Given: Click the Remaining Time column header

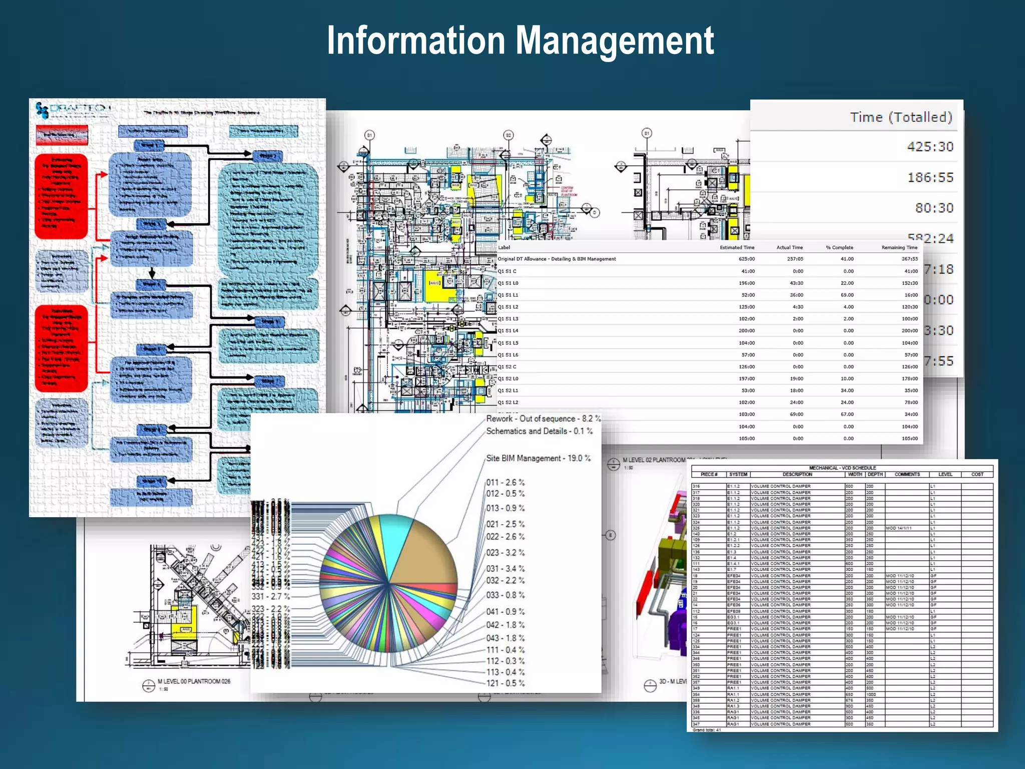Looking at the screenshot, I should [x=899, y=247].
